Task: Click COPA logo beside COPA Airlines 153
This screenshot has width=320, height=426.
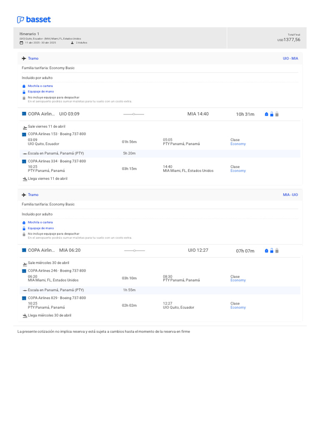Action: click(x=24, y=134)
